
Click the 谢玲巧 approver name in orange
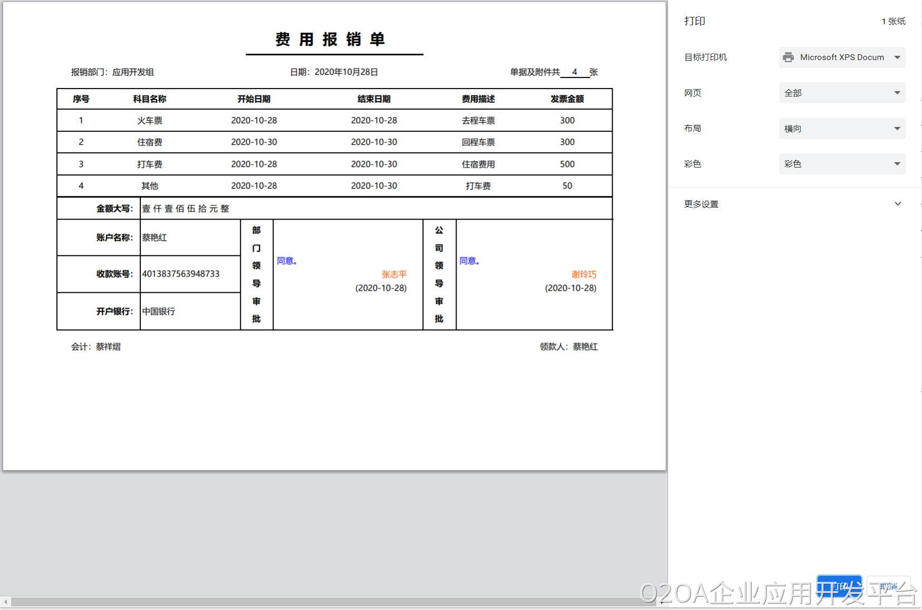584,274
